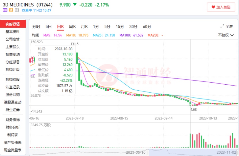The width and height of the screenshot is (239, 156).
Task: Click the MA10: 18.995 indicator label
Action: tap(77, 35)
